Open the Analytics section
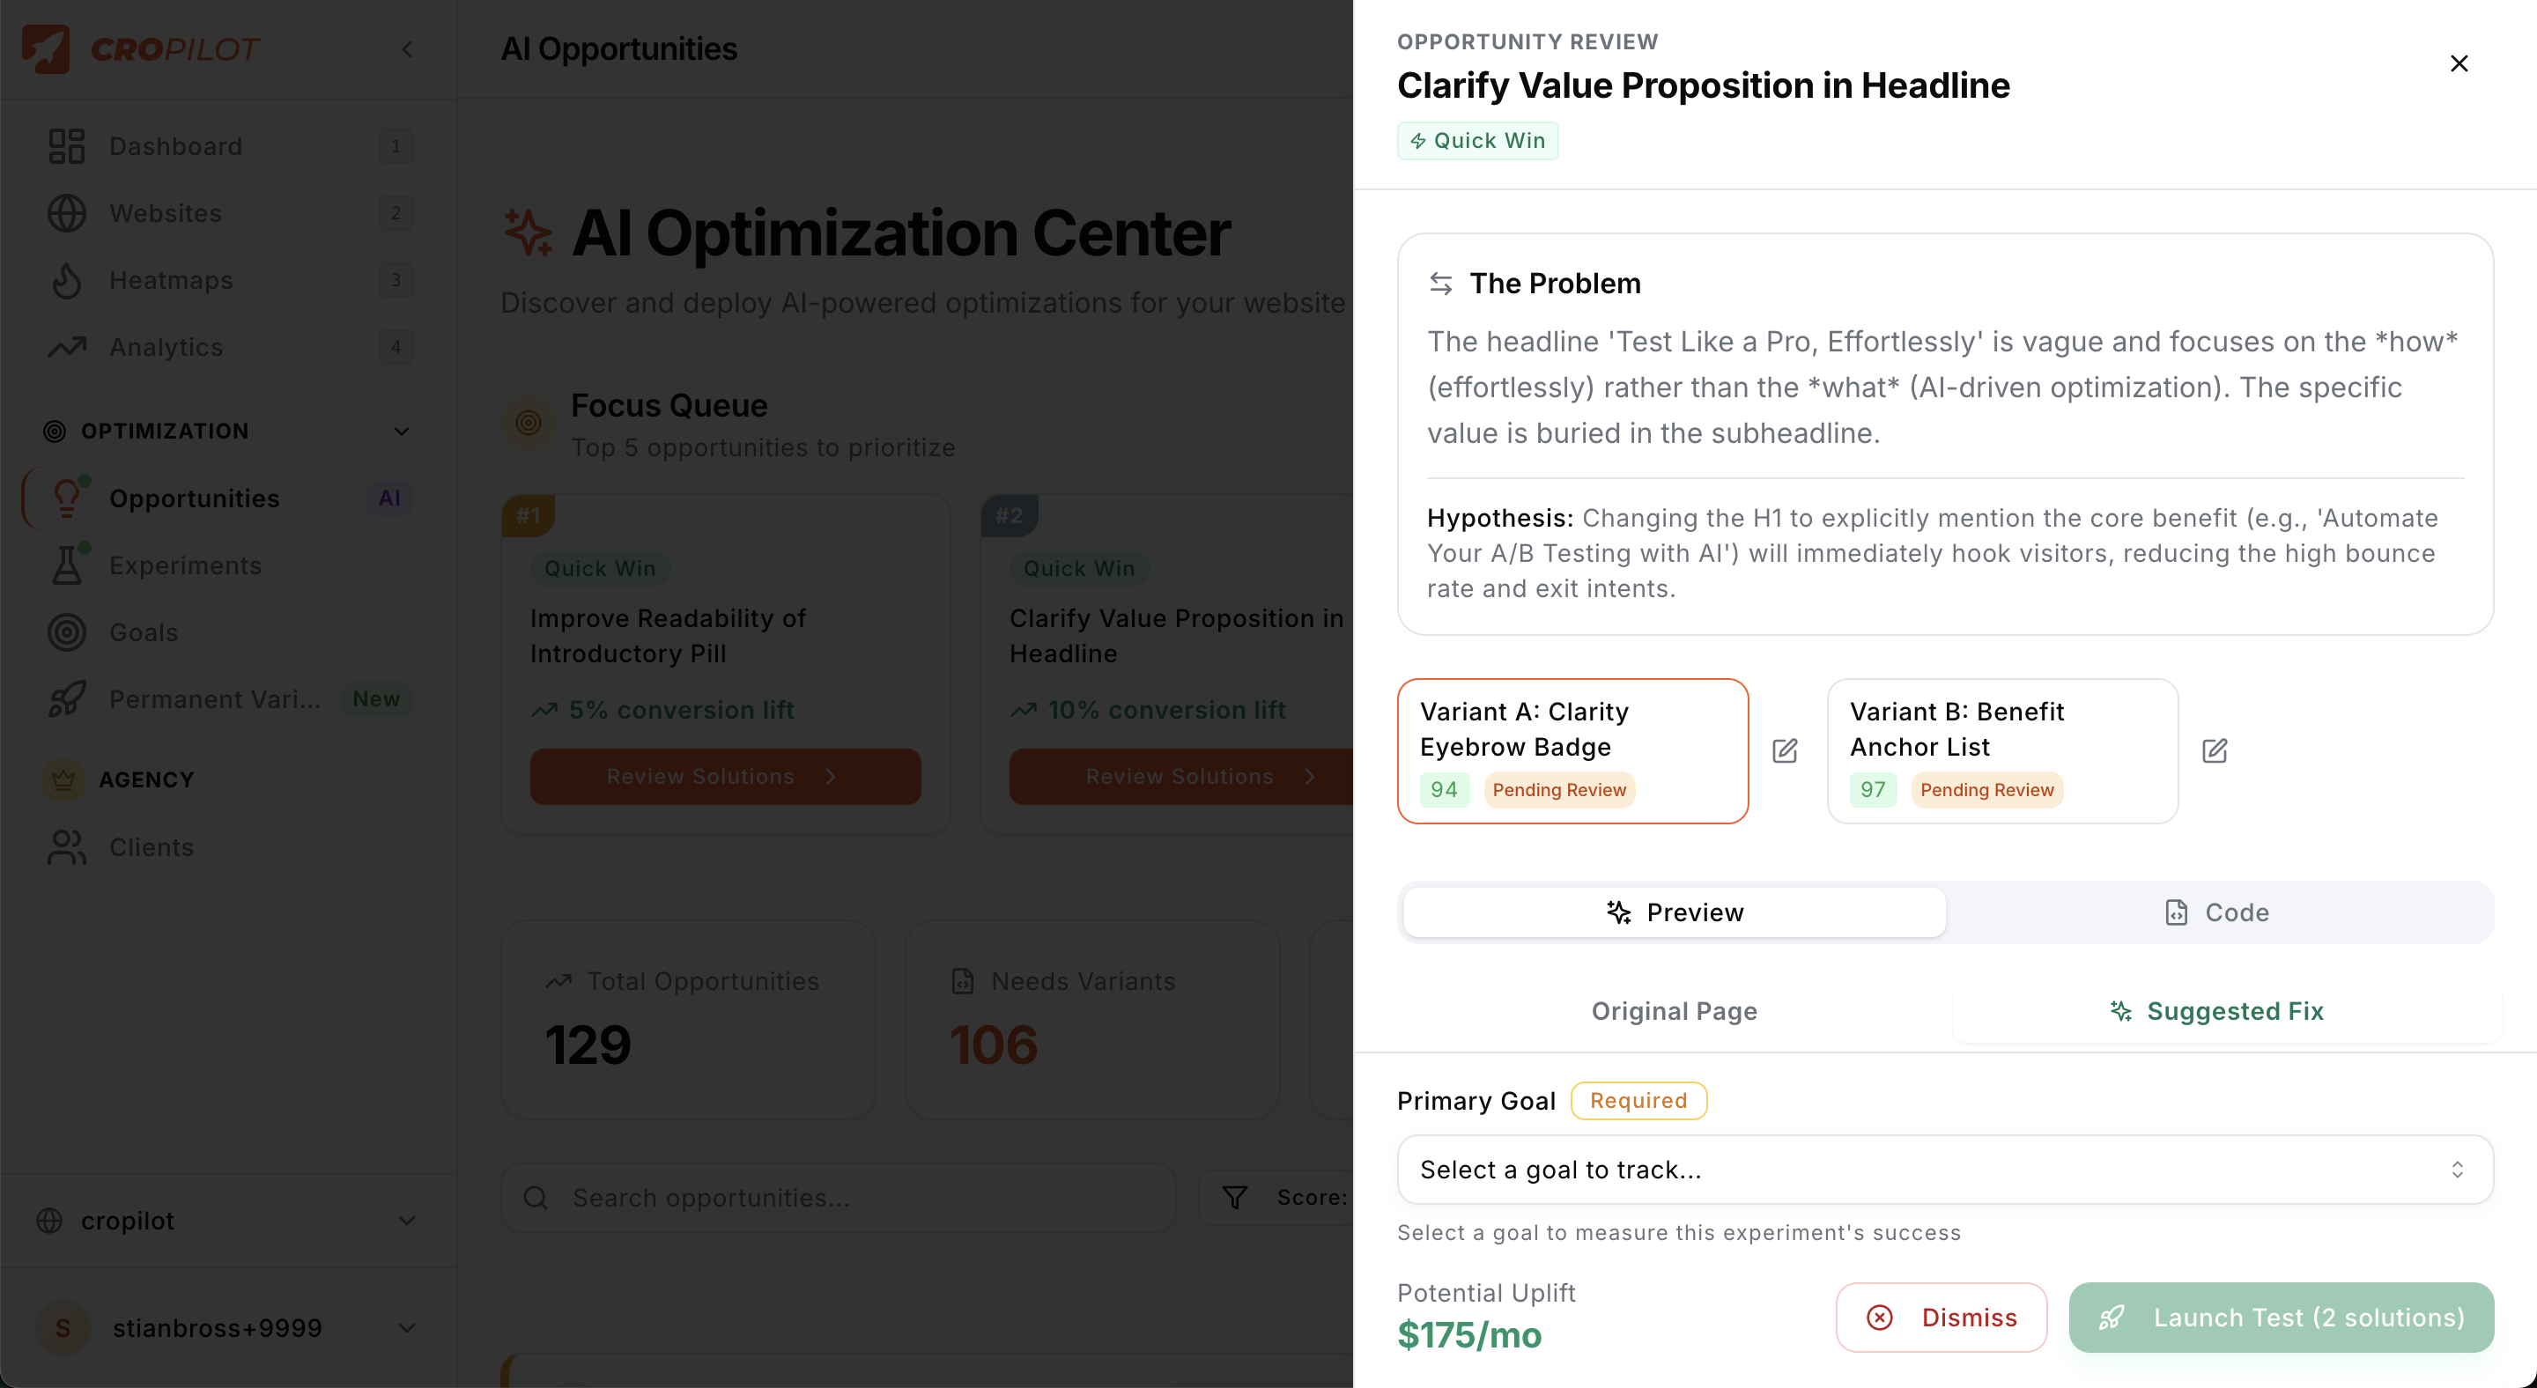Screen dimensions: 2537x1388 point(165,346)
